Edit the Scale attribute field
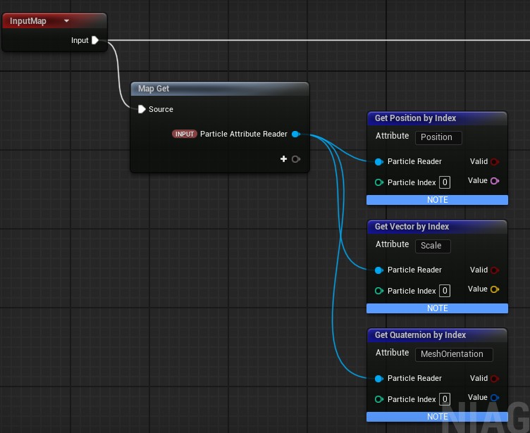 pyautogui.click(x=432, y=246)
